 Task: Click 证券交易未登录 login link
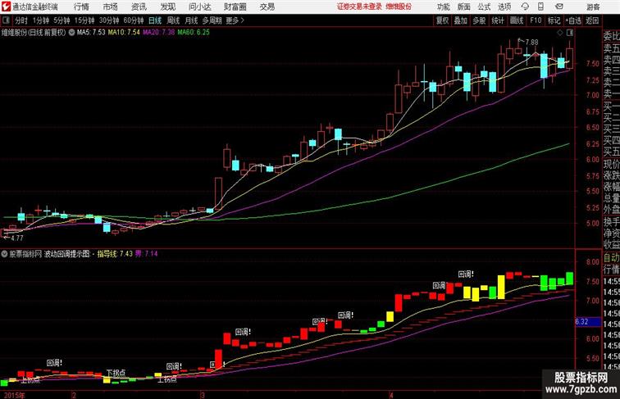coord(359,7)
